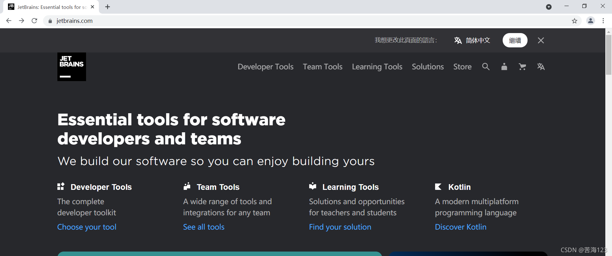Screen dimensions: 612x256
Task: Follow the See all tools link
Action: click(204, 227)
